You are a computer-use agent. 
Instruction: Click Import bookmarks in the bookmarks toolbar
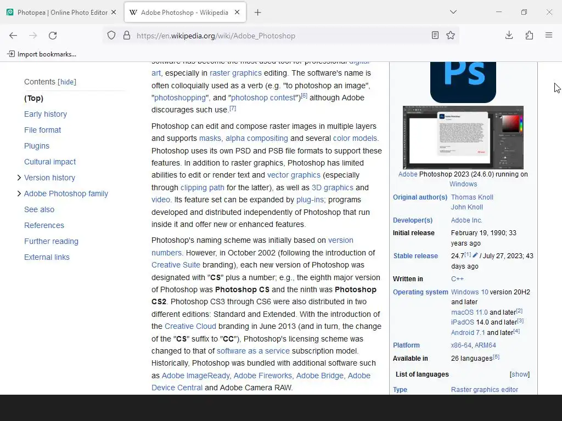42,54
